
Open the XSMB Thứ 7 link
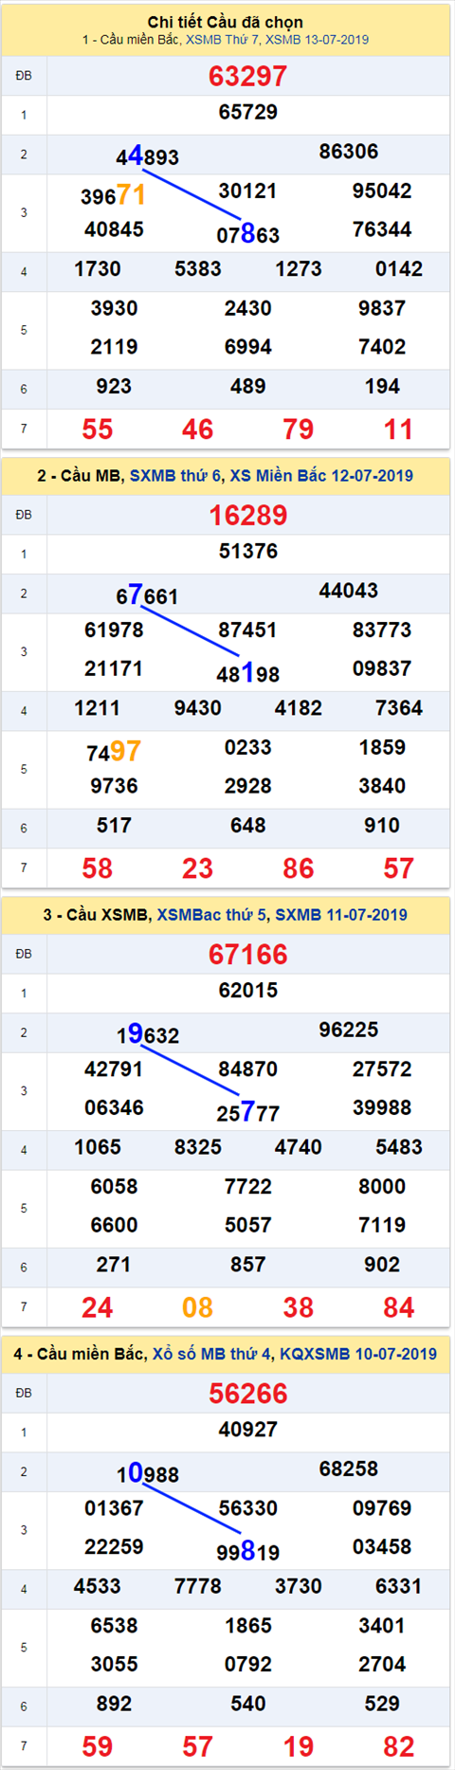(223, 40)
